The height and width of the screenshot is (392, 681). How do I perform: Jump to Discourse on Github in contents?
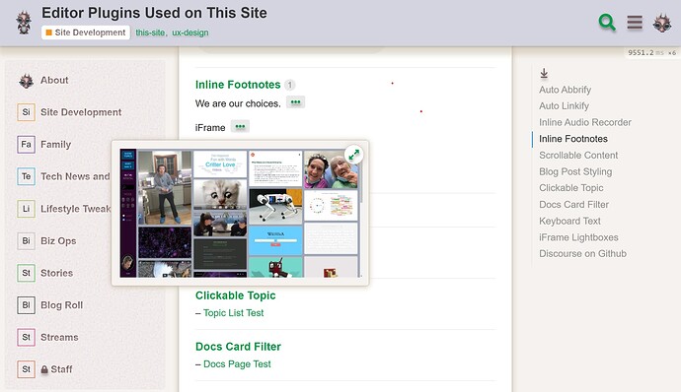pos(582,254)
